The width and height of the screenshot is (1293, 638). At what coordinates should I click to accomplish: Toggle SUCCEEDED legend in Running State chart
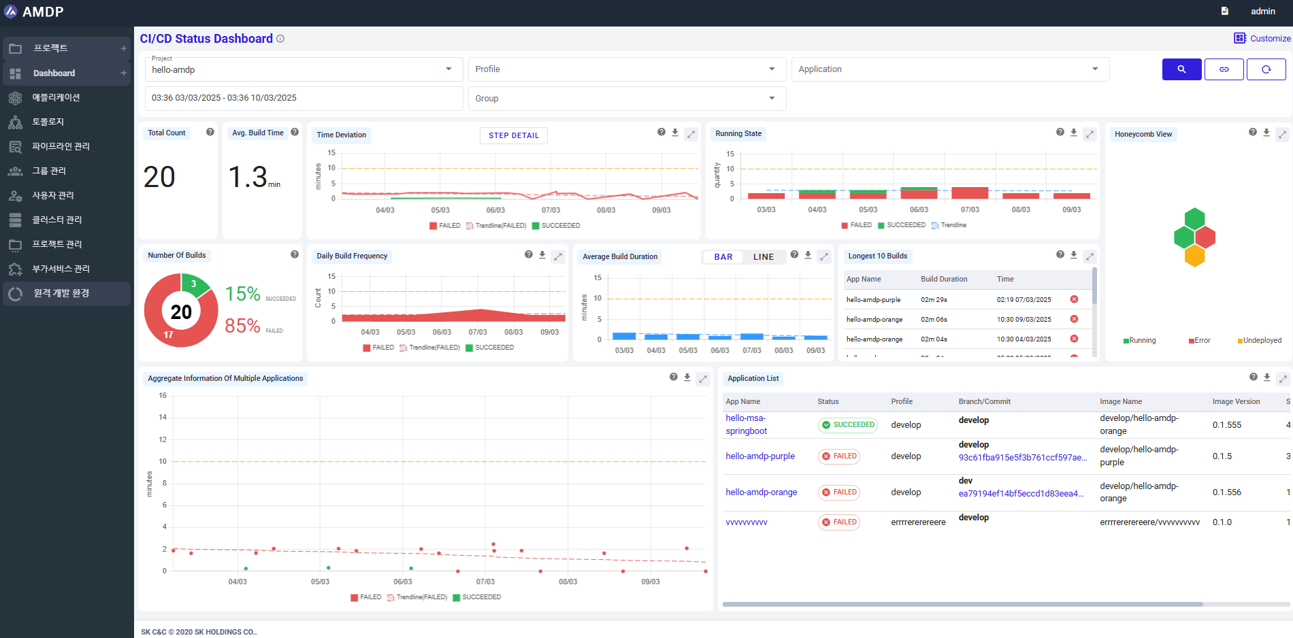point(902,225)
